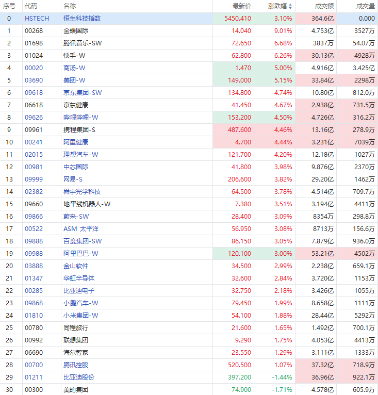The width and height of the screenshot is (378, 395).
Task: Select 比亚迪股份 stock name
Action: tap(79, 377)
